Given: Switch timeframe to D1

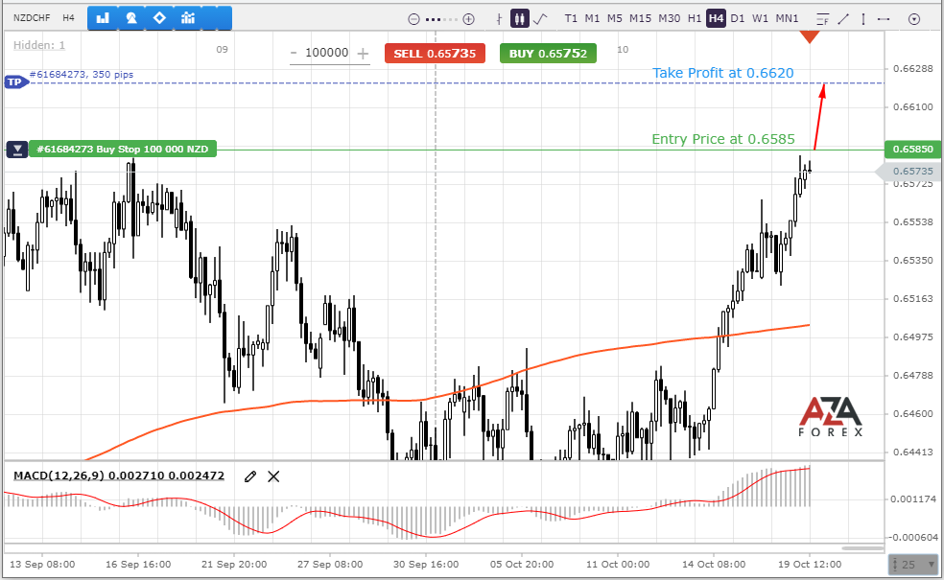Looking at the screenshot, I should tap(737, 18).
